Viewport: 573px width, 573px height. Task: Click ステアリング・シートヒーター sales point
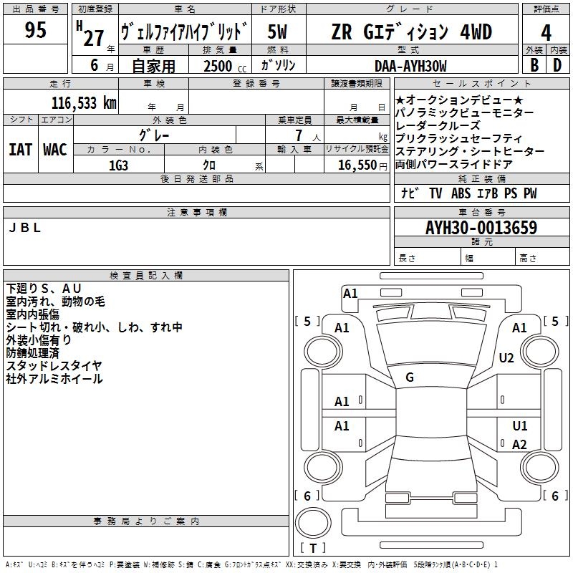470,151
